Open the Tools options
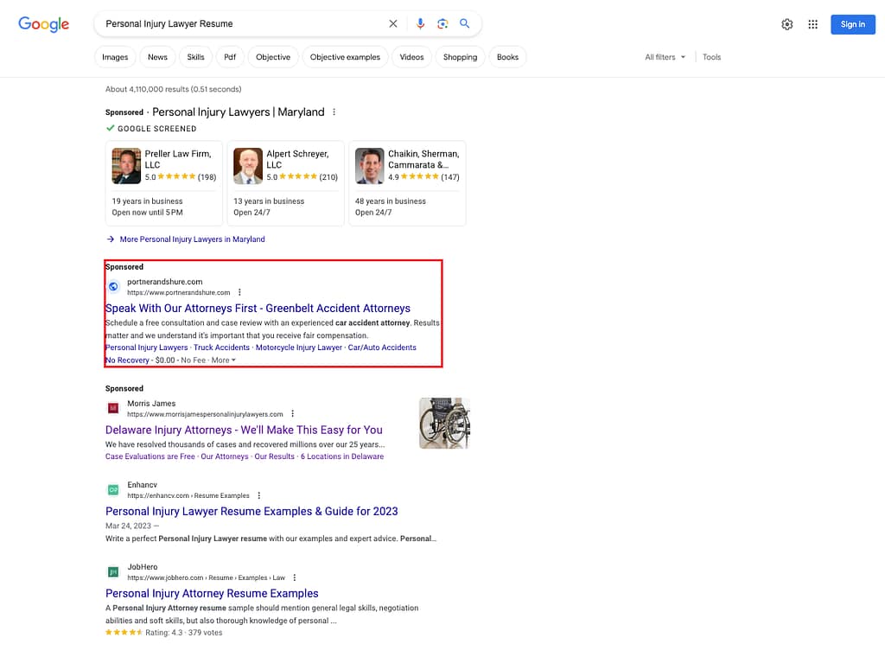This screenshot has height=657, width=885. pyautogui.click(x=712, y=57)
